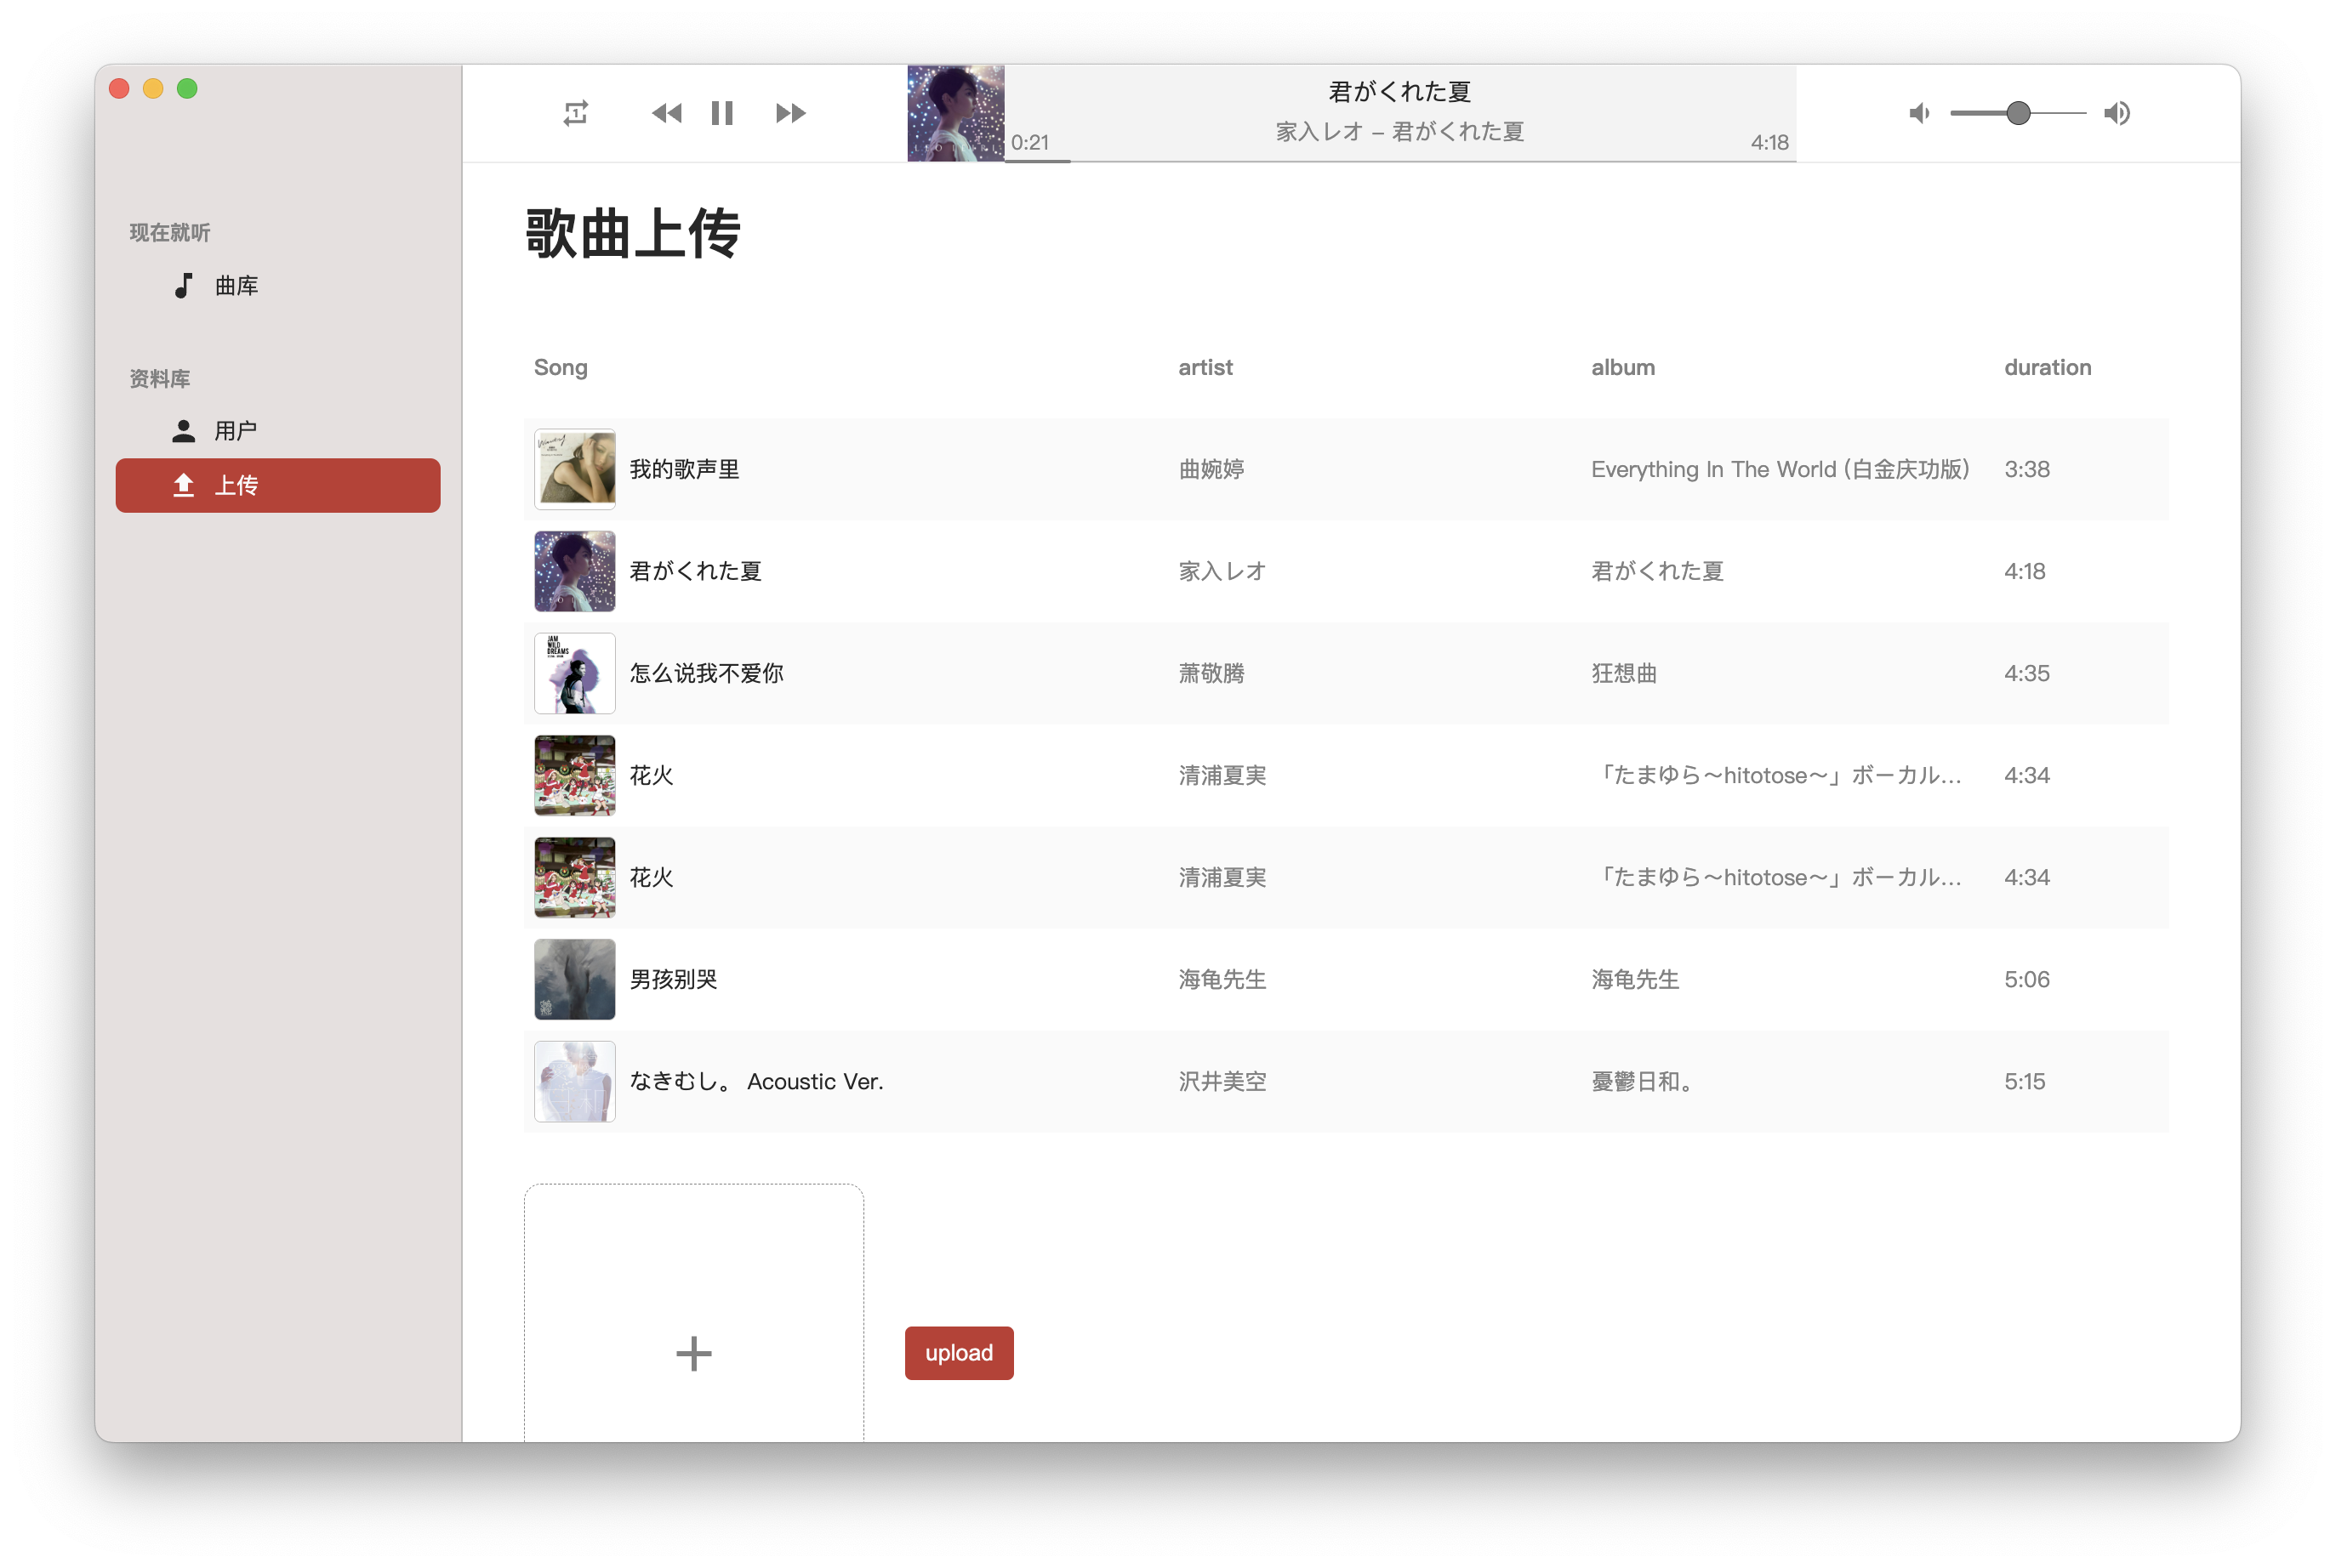
Task: Click the duration 4:35
Action: pos(2025,673)
